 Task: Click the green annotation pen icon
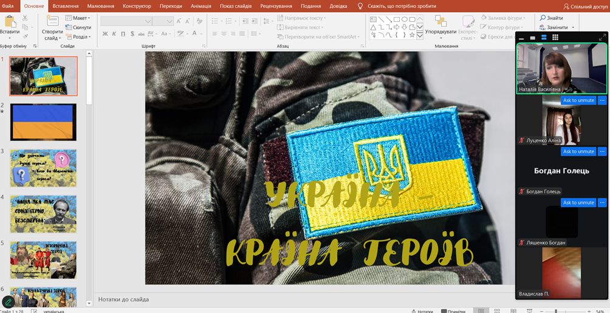pos(9,301)
